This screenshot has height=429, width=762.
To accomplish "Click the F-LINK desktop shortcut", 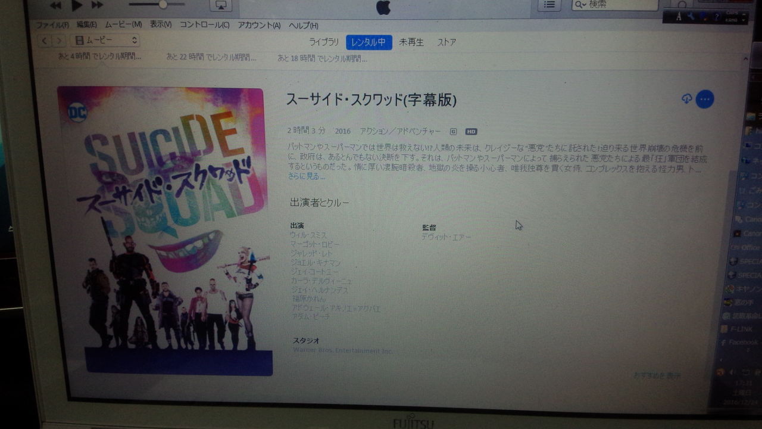I will (x=738, y=329).
